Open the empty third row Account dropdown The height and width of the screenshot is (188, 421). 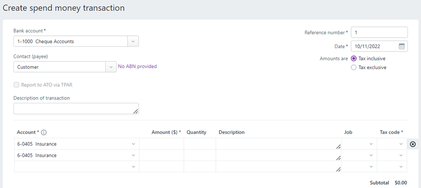pyautogui.click(x=133, y=167)
